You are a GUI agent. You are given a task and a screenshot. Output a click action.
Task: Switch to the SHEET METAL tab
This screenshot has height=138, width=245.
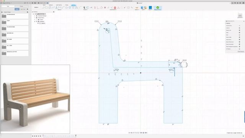point(59,5)
